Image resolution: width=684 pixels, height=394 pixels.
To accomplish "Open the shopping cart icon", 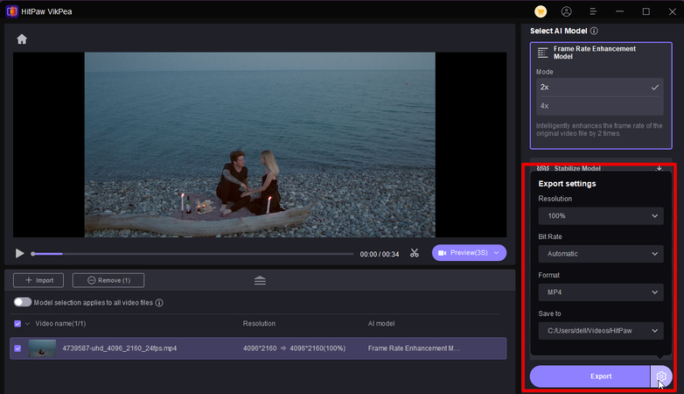I will tap(541, 11).
